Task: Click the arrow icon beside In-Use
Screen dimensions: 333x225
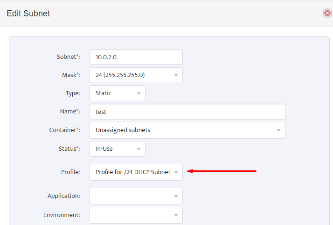Action: (139, 149)
